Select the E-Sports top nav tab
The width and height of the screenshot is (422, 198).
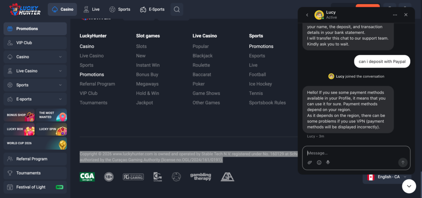[152, 9]
